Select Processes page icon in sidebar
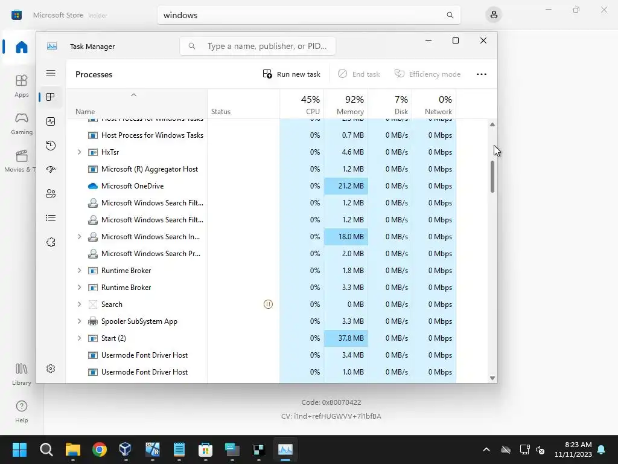The height and width of the screenshot is (464, 618). (x=51, y=97)
